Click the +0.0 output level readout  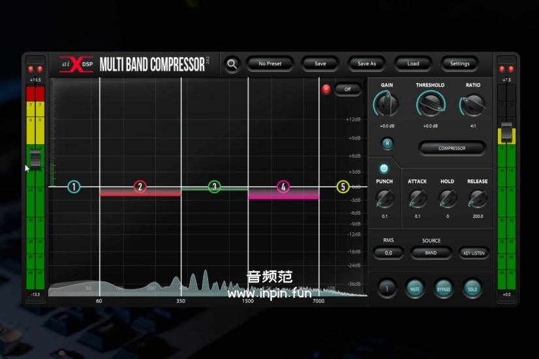[506, 294]
